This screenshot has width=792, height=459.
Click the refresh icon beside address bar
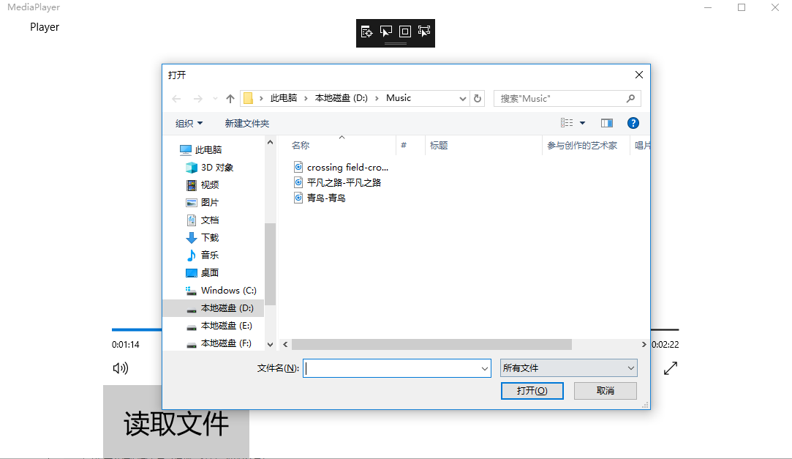point(478,98)
